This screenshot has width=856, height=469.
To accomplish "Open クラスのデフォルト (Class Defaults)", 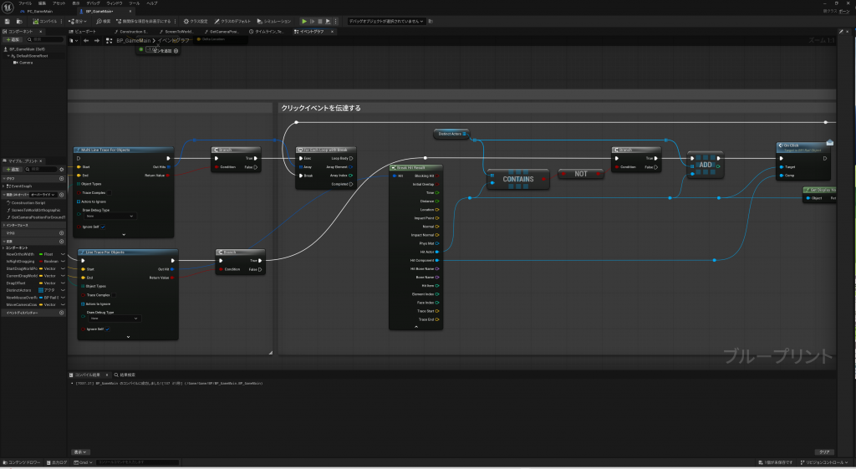I will click(x=232, y=21).
